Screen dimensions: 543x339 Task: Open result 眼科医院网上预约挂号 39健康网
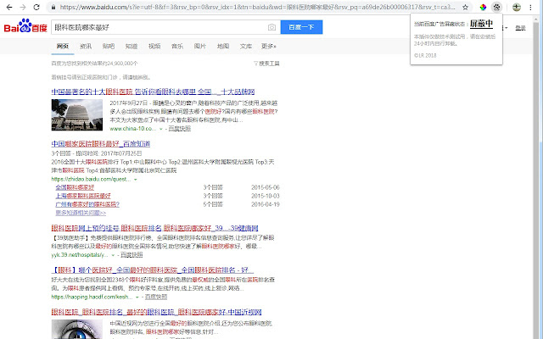point(154,228)
